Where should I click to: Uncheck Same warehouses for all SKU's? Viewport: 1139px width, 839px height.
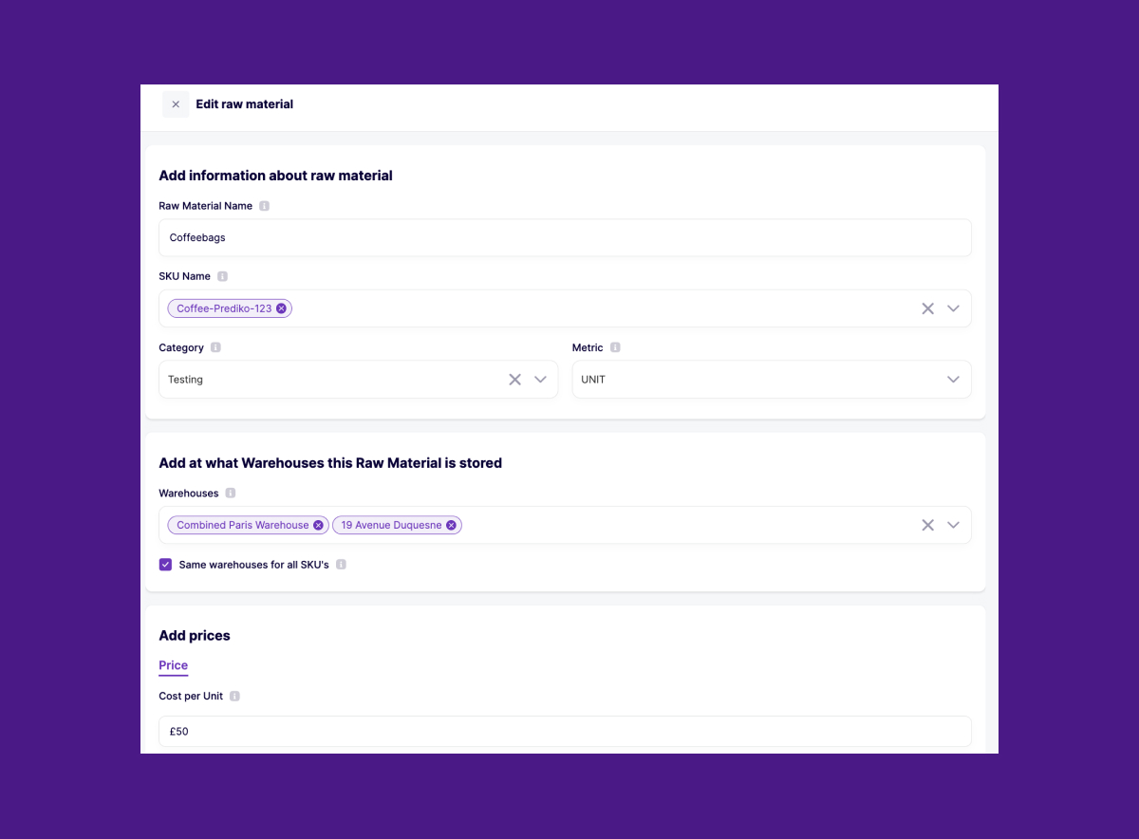[x=165, y=564]
